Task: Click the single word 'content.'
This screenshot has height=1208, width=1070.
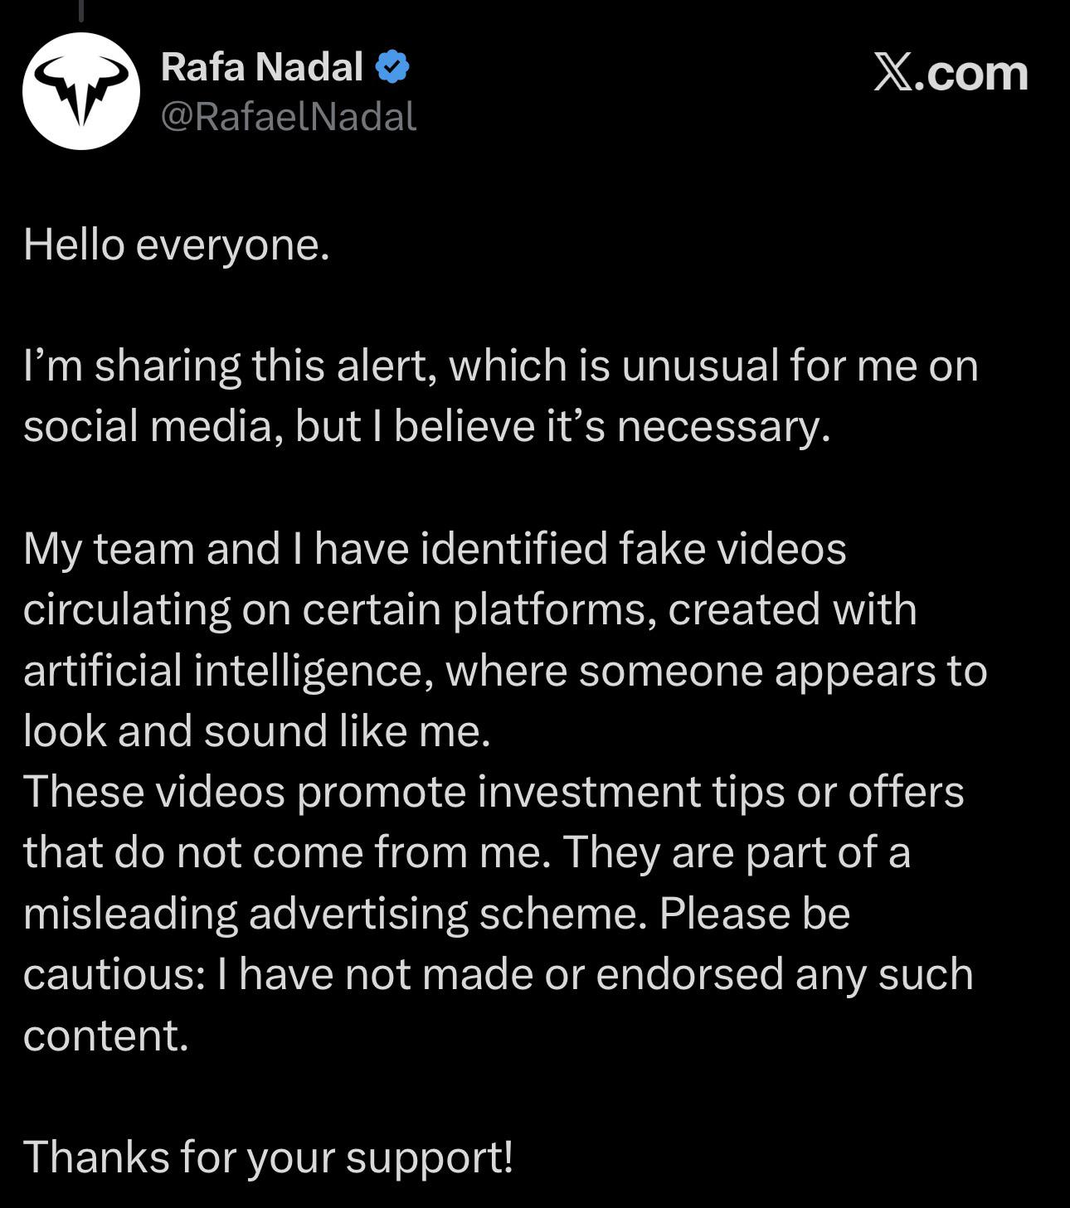Action: [x=106, y=1036]
